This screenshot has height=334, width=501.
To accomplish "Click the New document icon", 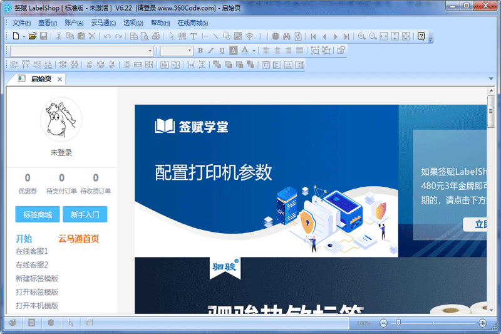I will pos(16,36).
